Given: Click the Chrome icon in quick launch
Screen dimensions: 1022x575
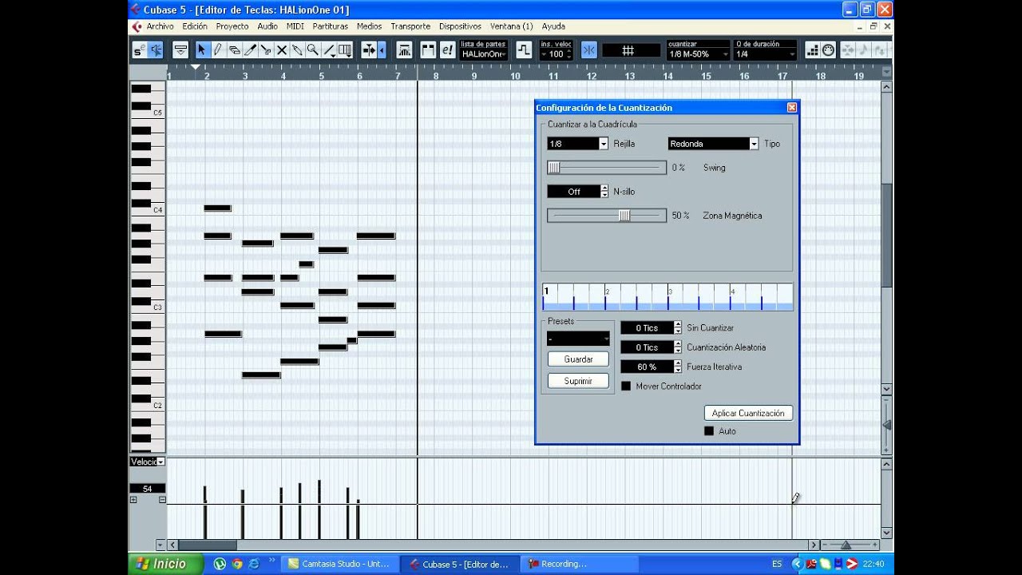Looking at the screenshot, I should tap(237, 564).
